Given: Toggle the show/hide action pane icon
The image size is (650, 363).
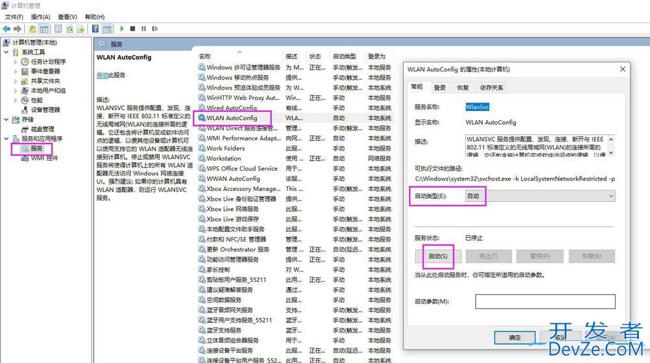Looking at the screenshot, I should pyautogui.click(x=107, y=29).
